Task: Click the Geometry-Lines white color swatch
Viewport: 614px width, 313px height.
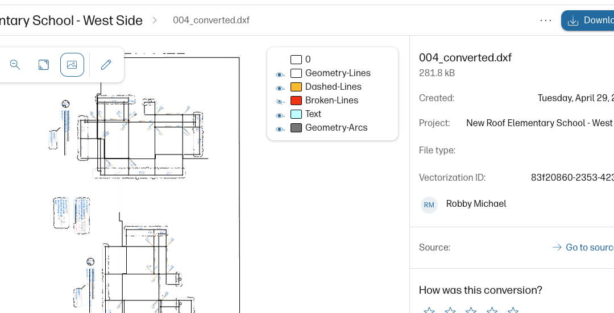Action: click(x=296, y=73)
